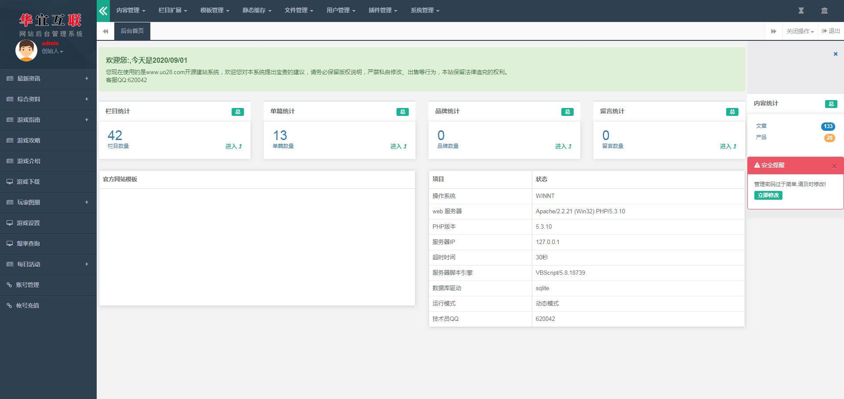
Task: Expand 游戏指南 with its plus sign
Action: (87, 120)
